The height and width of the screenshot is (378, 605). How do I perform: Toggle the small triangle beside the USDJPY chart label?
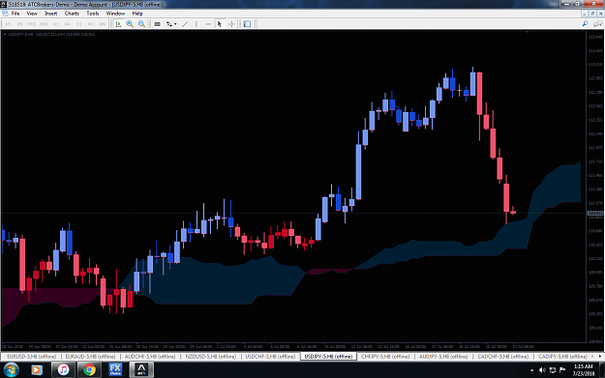point(5,34)
